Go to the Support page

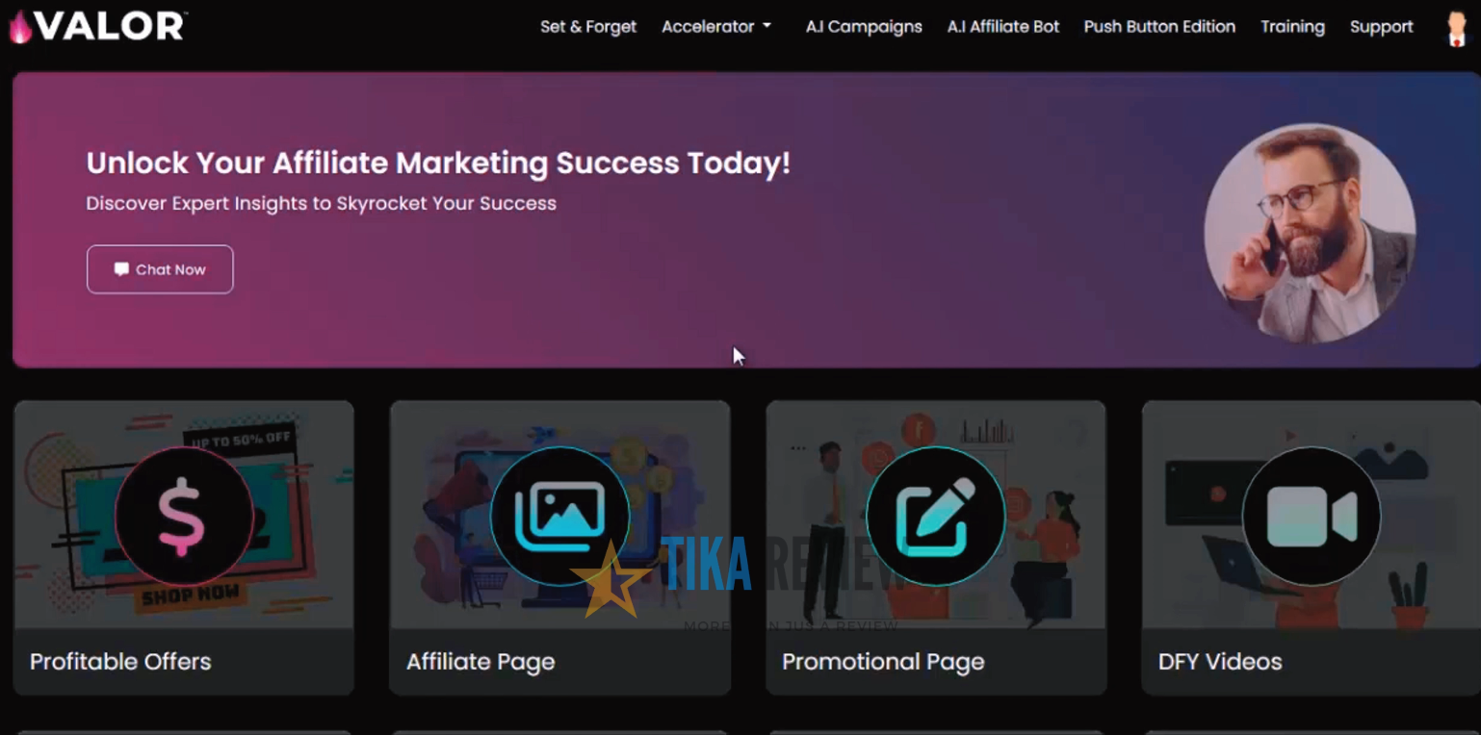point(1381,27)
